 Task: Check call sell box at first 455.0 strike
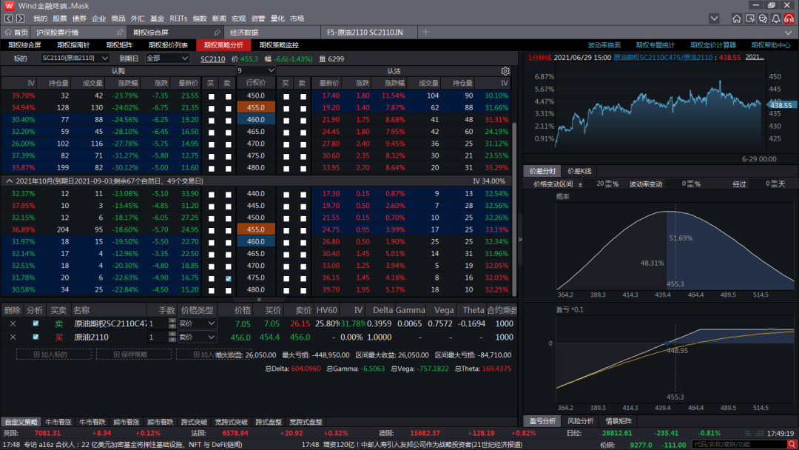[229, 108]
